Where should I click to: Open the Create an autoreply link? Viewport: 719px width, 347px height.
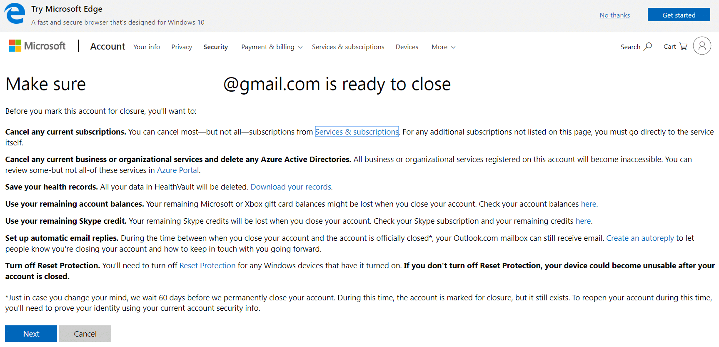coord(640,238)
